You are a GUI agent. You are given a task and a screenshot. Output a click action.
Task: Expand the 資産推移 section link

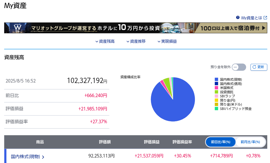tap(136, 42)
